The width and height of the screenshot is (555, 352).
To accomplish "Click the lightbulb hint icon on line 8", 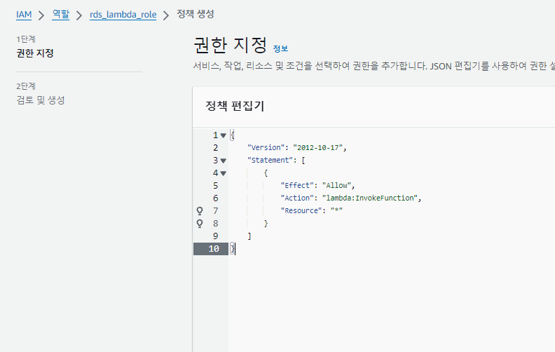I will 200,224.
